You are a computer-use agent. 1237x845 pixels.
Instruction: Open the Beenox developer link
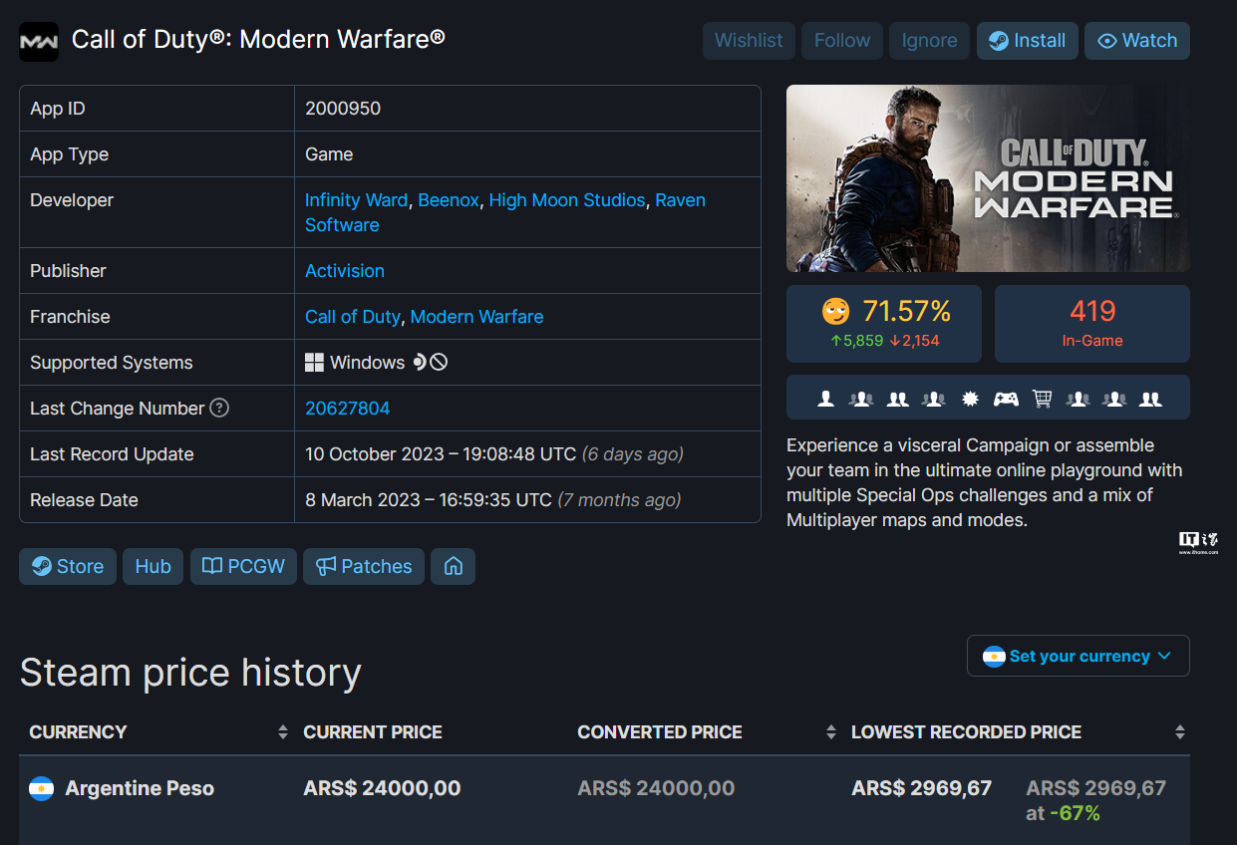(449, 200)
